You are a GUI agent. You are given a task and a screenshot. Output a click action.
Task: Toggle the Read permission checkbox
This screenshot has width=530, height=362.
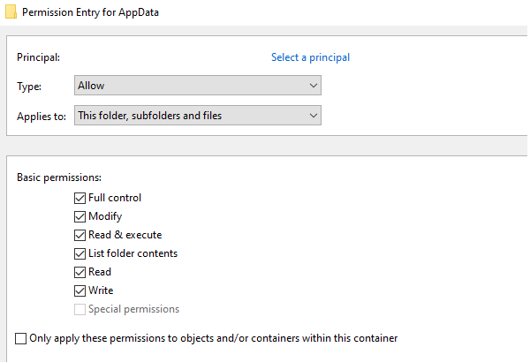tap(80, 272)
